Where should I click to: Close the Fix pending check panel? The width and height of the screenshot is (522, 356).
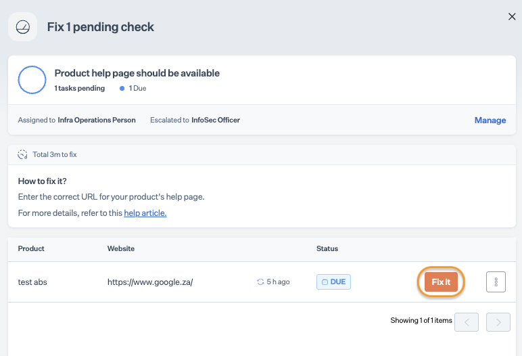point(512,17)
